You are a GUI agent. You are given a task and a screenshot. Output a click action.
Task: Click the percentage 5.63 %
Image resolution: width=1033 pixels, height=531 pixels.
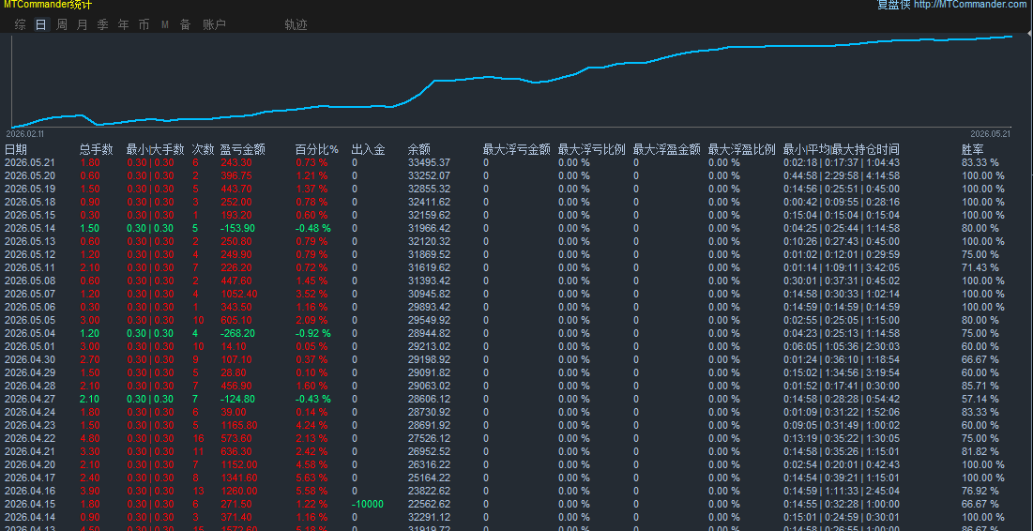coord(311,478)
